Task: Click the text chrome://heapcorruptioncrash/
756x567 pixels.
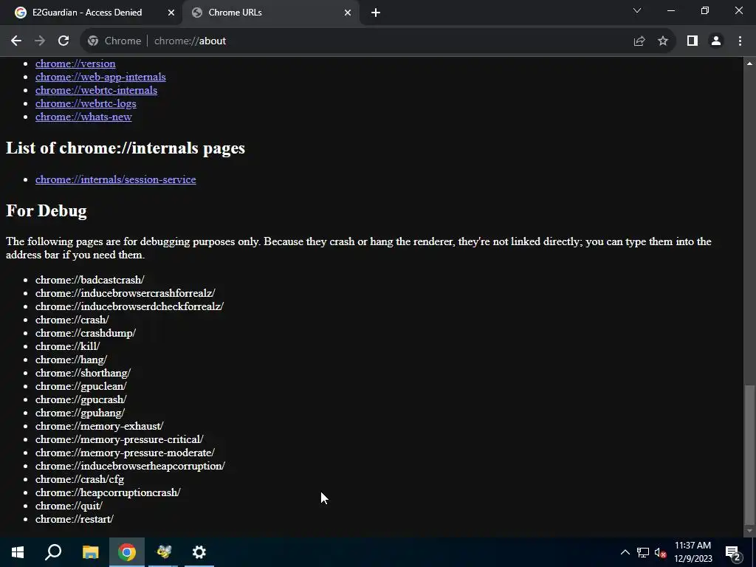Action: pos(108,492)
